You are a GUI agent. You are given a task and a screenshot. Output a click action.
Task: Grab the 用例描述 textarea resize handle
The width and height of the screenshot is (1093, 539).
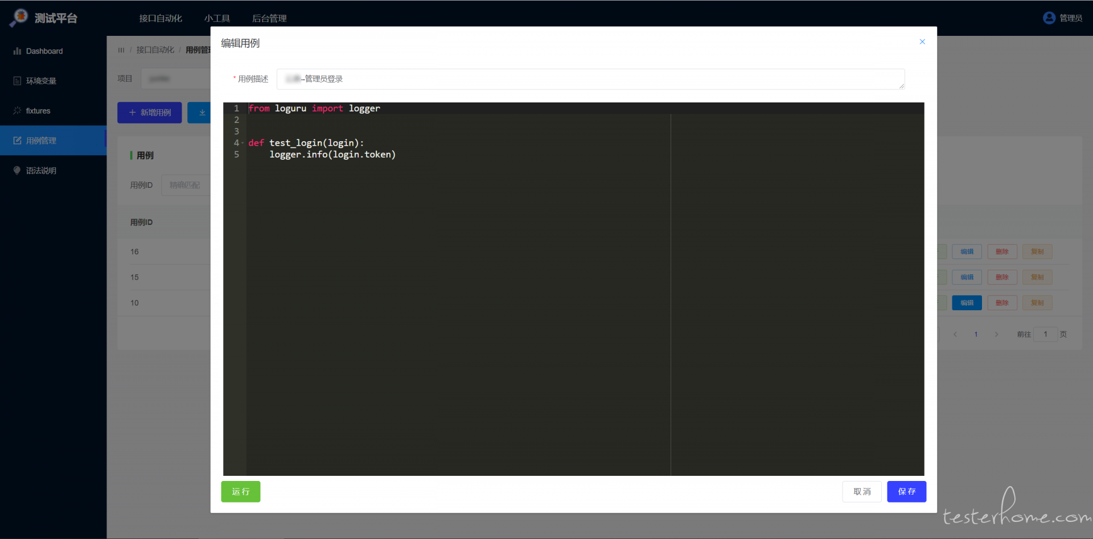[901, 86]
